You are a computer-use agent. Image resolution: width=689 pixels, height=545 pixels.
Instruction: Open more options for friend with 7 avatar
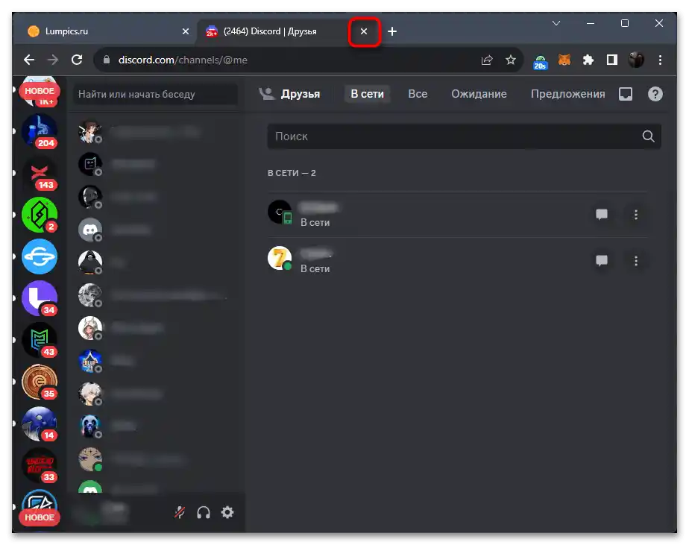tap(636, 261)
